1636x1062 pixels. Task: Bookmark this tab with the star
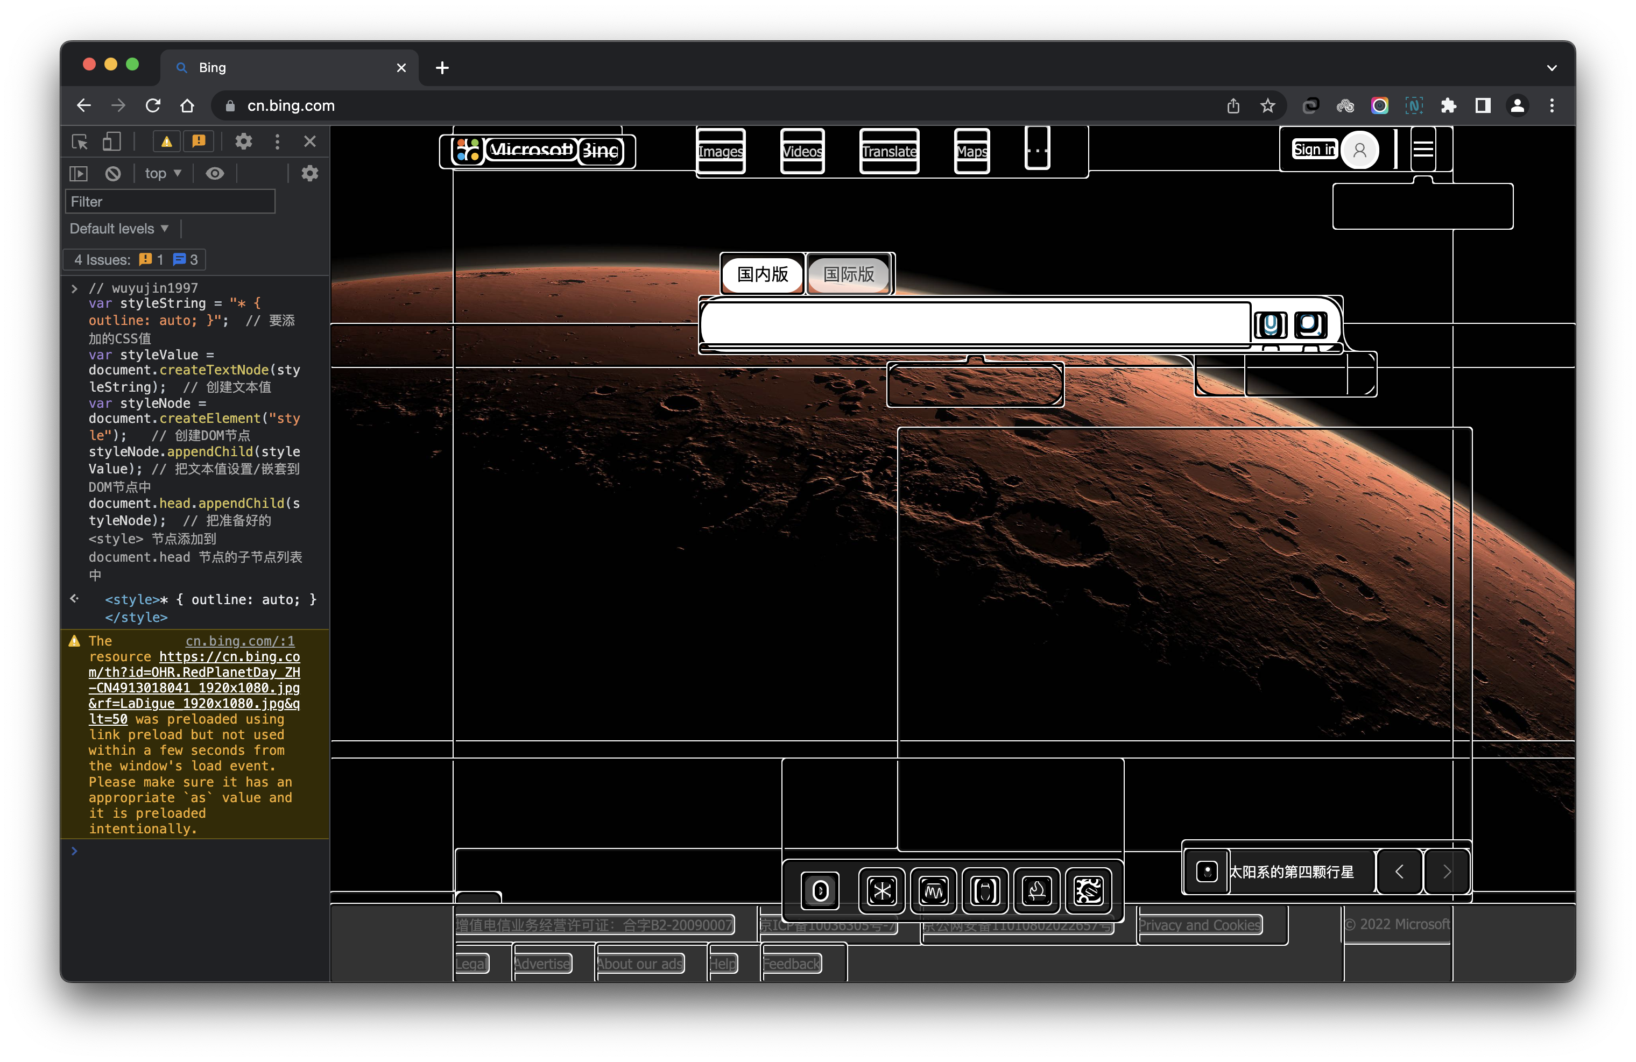[x=1267, y=106]
